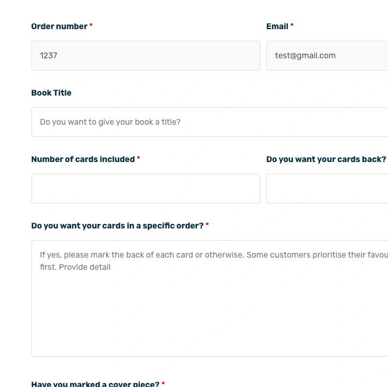Click the red asterisk beside Order number
The image size is (388, 387).
pyautogui.click(x=91, y=25)
